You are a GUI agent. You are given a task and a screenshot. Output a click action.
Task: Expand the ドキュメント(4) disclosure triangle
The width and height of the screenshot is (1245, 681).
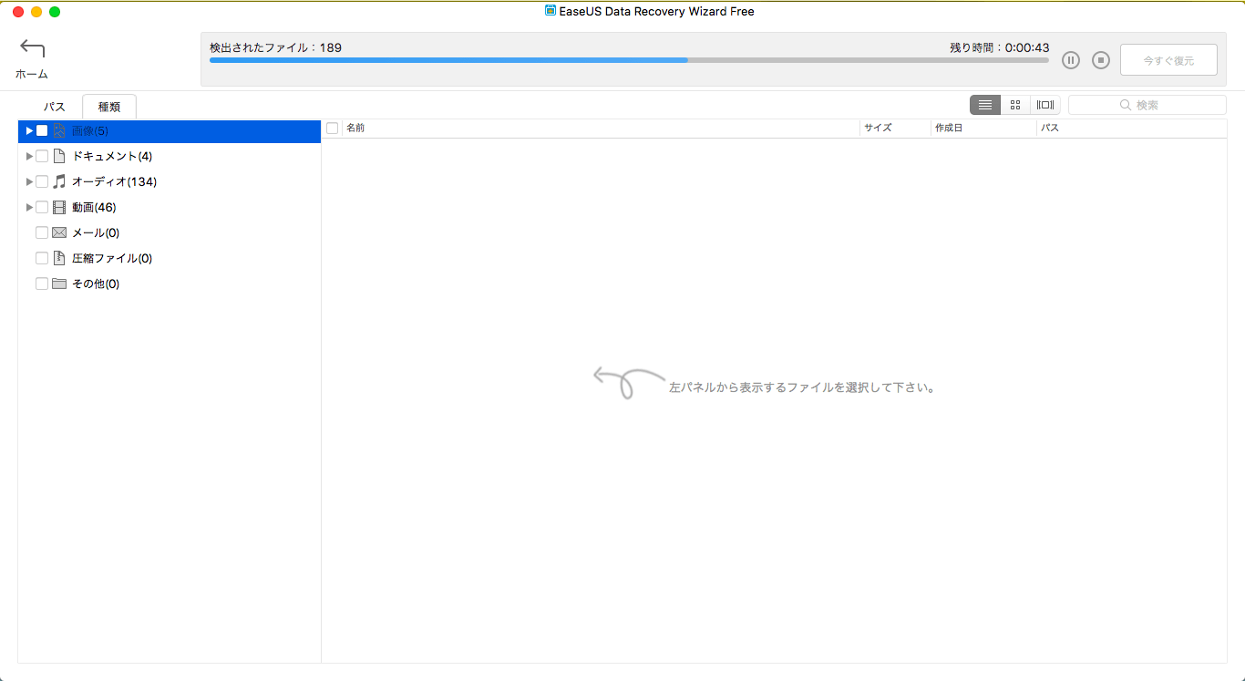click(29, 156)
